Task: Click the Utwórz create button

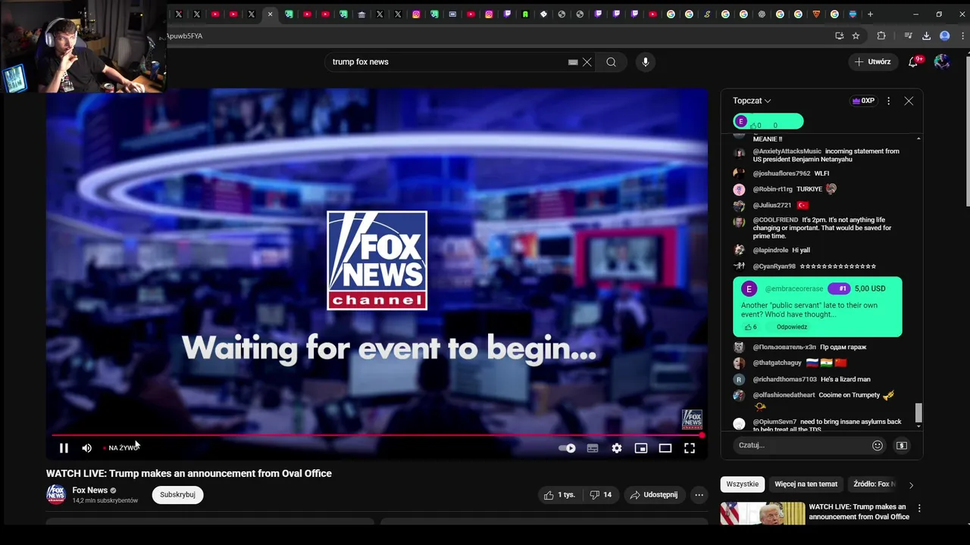Action: tap(873, 62)
